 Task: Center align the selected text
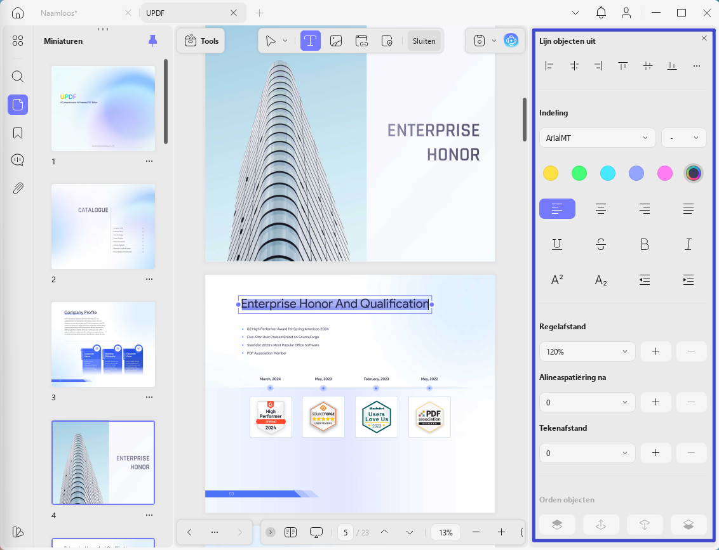[x=601, y=209]
